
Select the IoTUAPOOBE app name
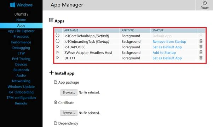(75, 47)
